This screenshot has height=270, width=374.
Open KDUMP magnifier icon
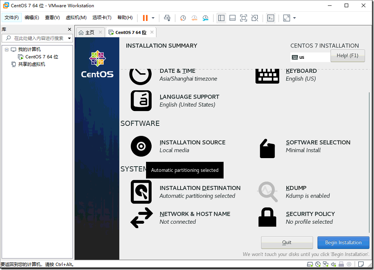point(267,192)
